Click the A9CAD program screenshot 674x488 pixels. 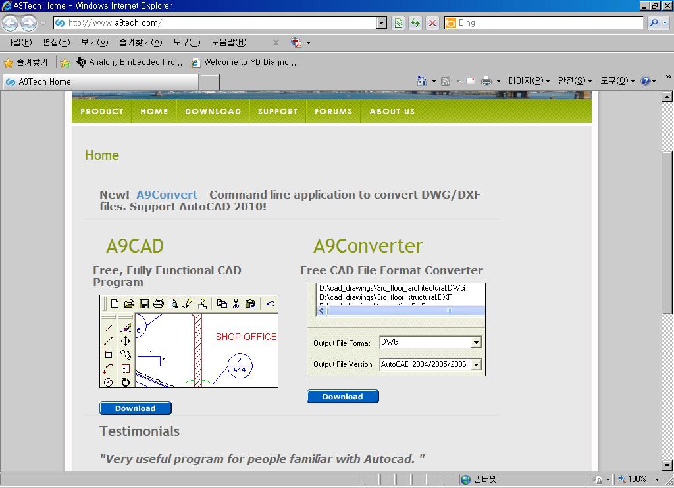click(189, 341)
